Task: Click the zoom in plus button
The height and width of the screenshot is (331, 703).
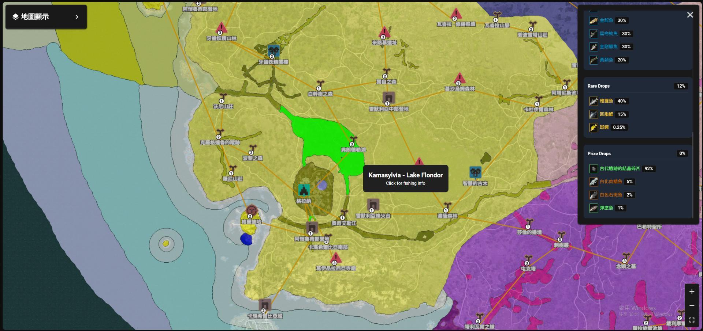Action: [692, 292]
